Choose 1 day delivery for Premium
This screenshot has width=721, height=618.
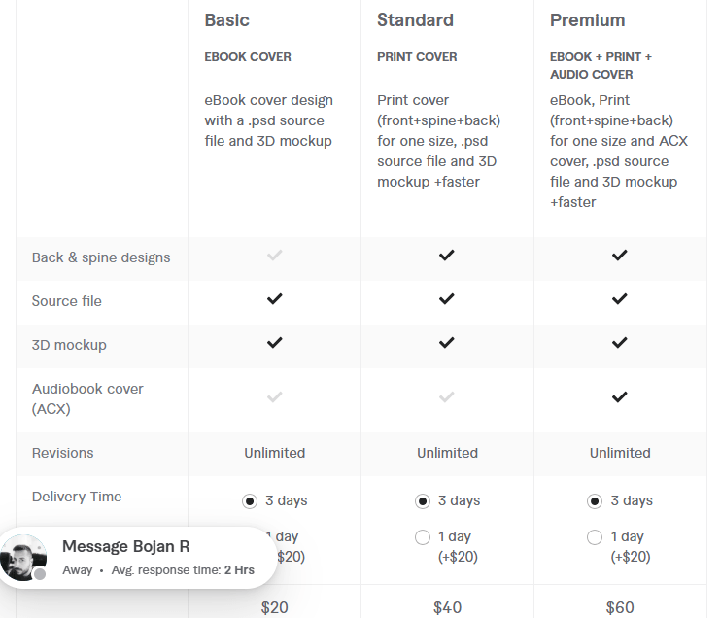click(596, 537)
